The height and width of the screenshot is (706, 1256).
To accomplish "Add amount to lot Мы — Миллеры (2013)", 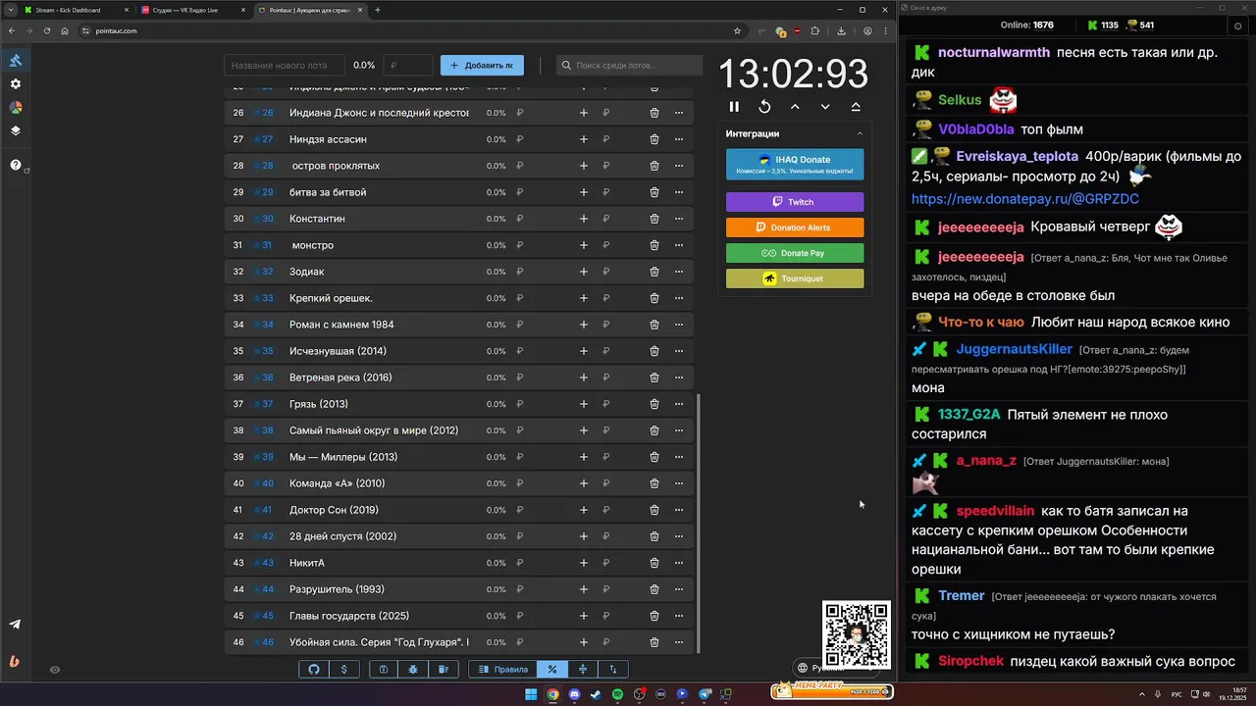I will (x=583, y=457).
